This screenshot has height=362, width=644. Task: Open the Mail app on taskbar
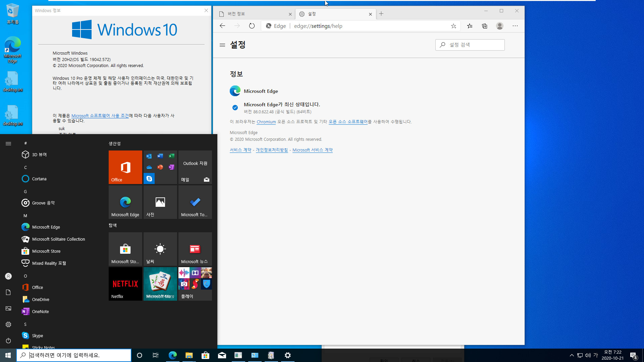coord(222,355)
